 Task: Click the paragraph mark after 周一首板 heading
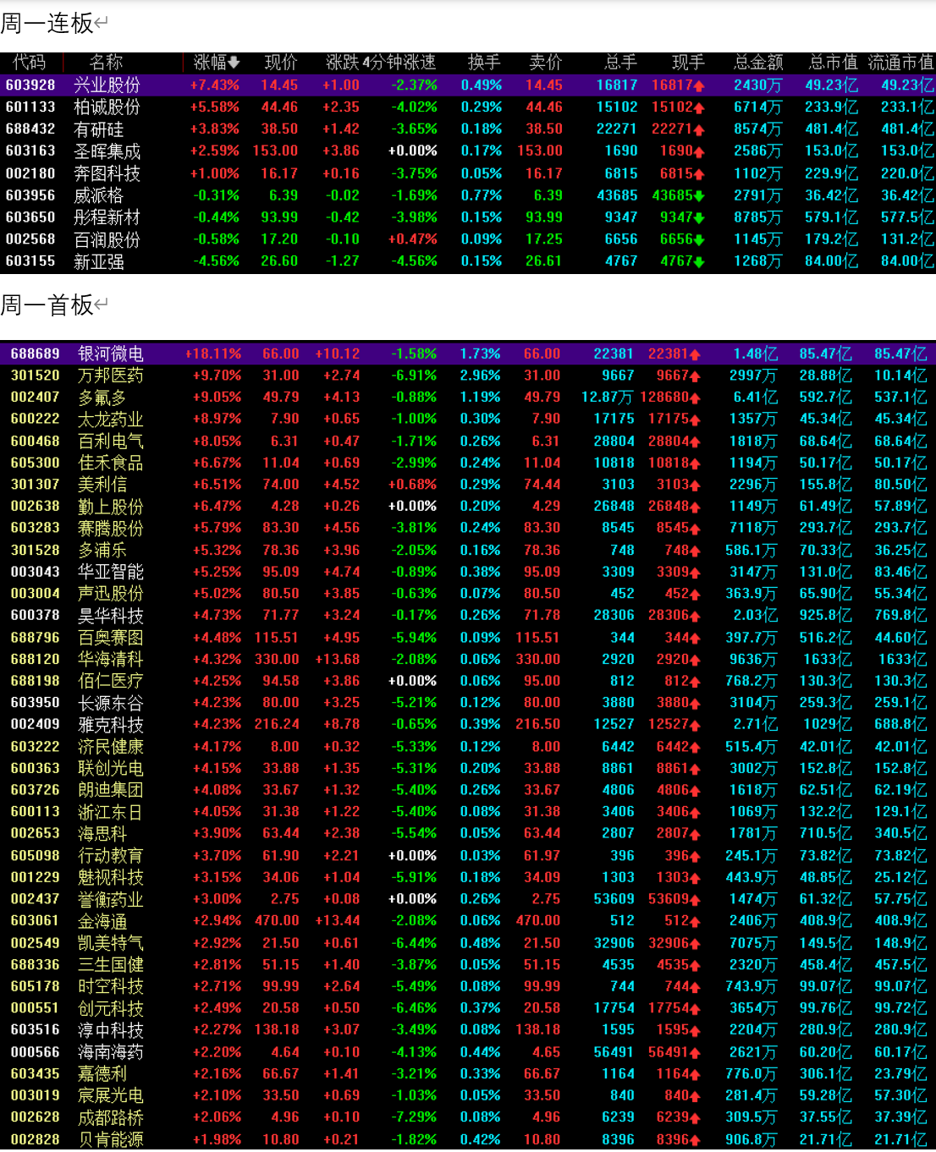click(102, 304)
